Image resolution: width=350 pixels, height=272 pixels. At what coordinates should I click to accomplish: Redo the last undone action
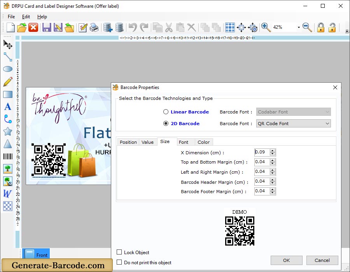pyautogui.click(x=144, y=28)
